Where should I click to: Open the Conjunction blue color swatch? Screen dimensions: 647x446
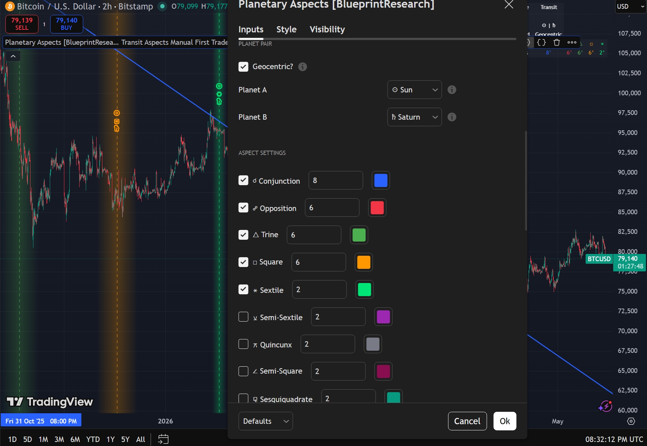coord(381,180)
